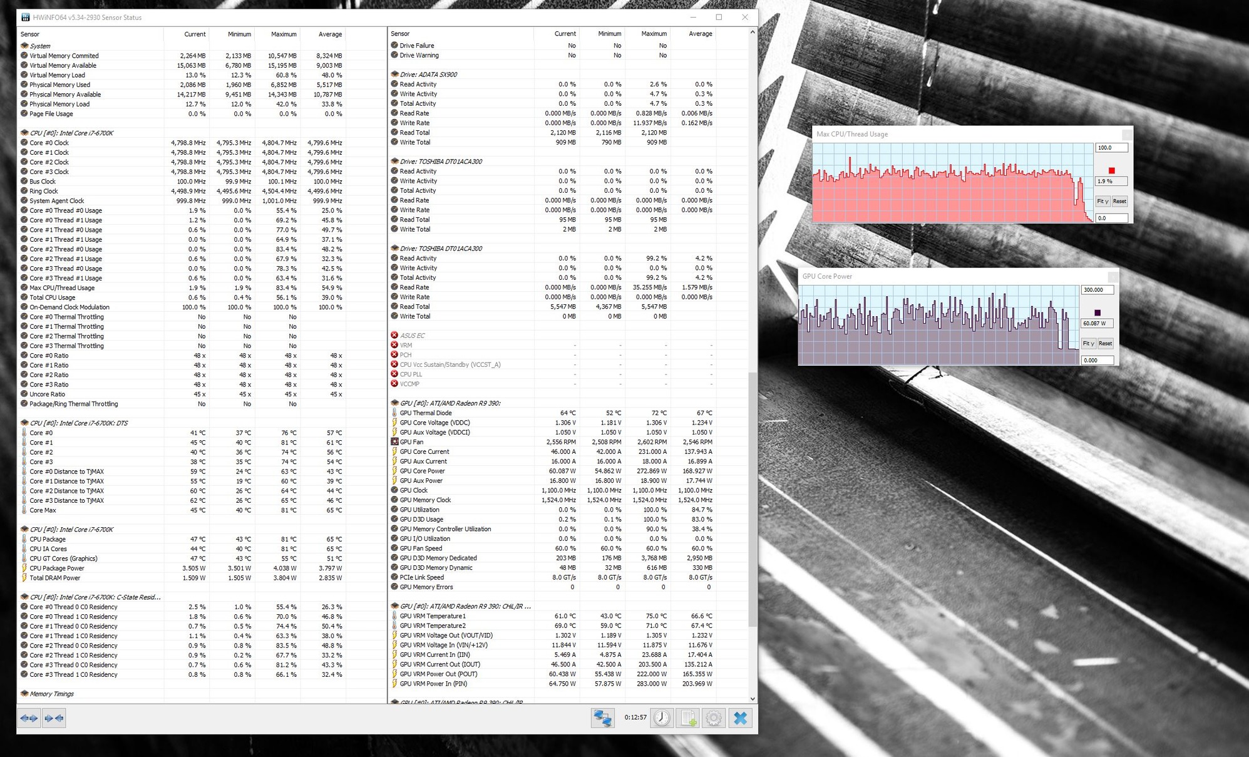1249x757 pixels.
Task: Click Fit y in Max CPU/Thread Usage graph
Action: pyautogui.click(x=1103, y=201)
